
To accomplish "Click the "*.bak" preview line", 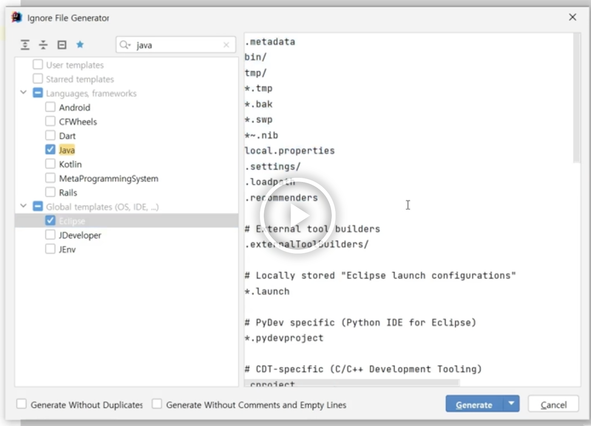I will coord(258,104).
